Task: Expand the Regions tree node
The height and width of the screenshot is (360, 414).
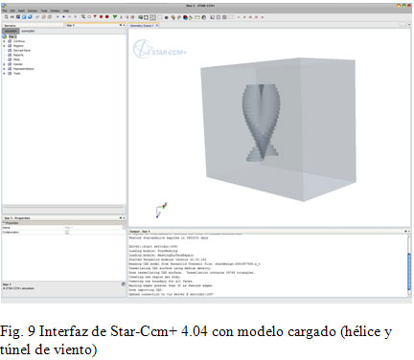Action: (x=4, y=46)
